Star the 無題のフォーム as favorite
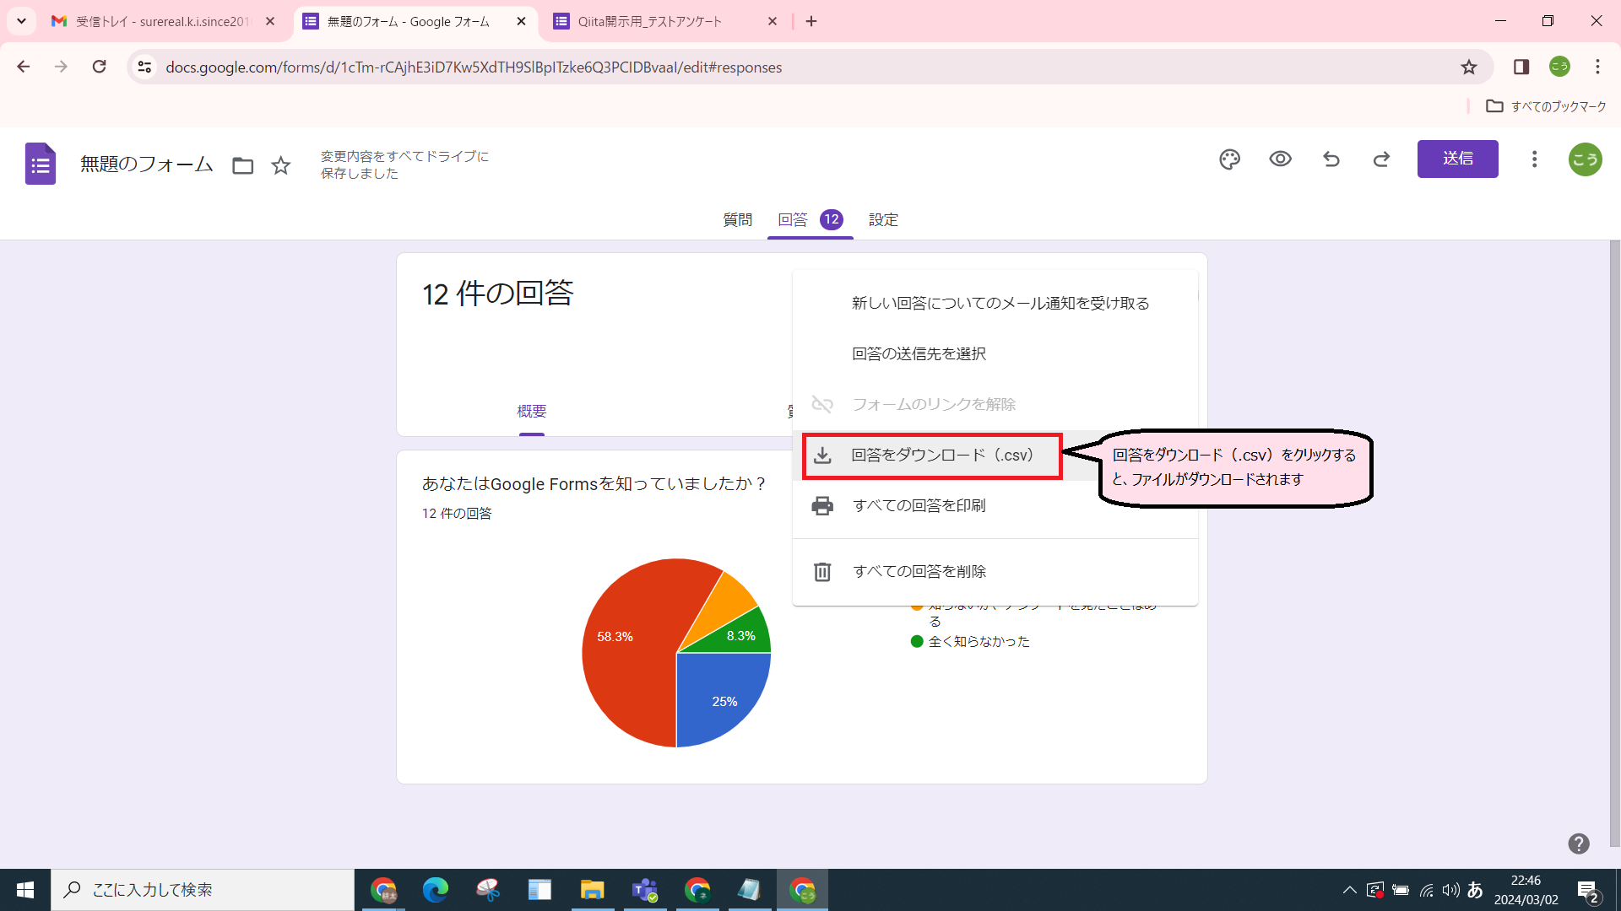This screenshot has height=911, width=1621. pos(280,166)
